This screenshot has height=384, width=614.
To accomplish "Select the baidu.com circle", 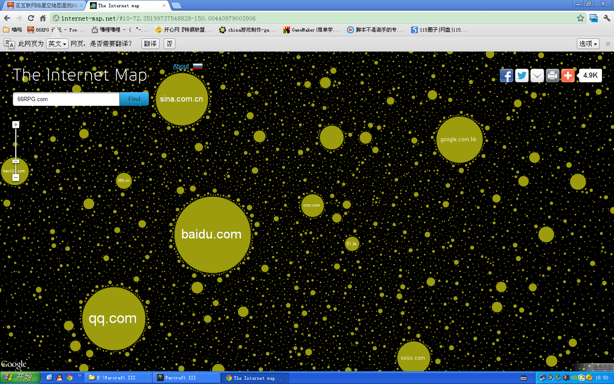I will pos(212,235).
